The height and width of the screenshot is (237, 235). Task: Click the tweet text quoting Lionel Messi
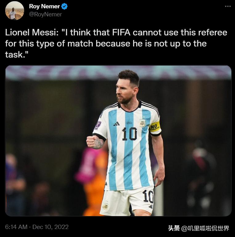pos(116,43)
